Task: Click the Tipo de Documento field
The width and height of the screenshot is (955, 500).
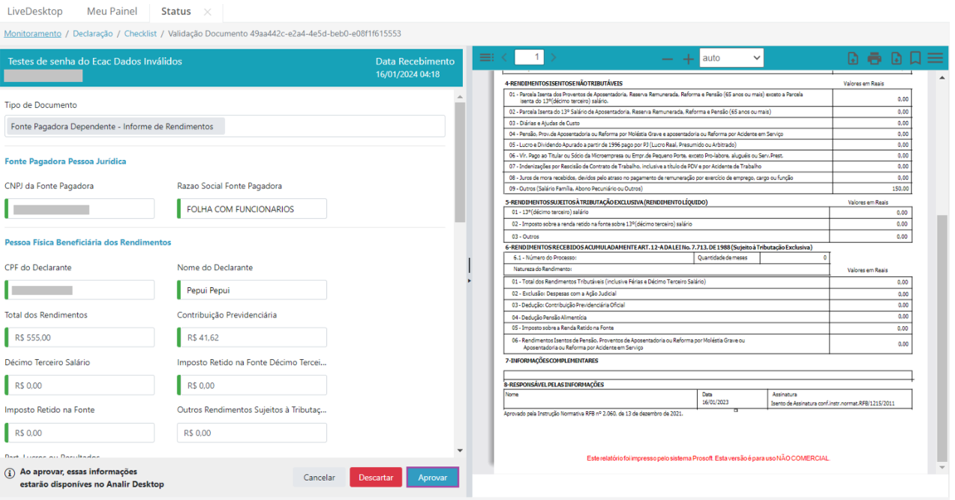Action: coord(225,127)
